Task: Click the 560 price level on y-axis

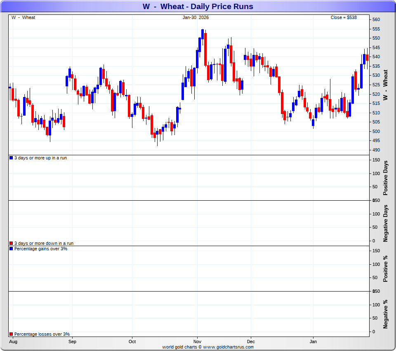Action: 376,20
